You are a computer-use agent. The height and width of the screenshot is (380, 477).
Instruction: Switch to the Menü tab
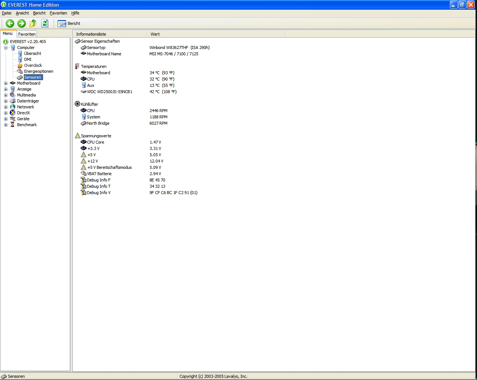(8, 33)
